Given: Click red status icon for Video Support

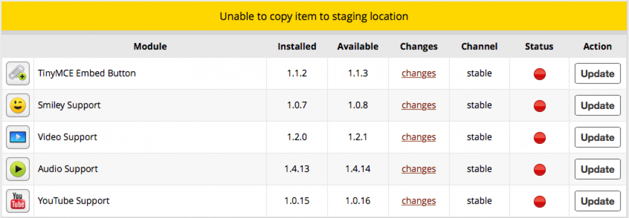Looking at the screenshot, I should click(x=540, y=137).
